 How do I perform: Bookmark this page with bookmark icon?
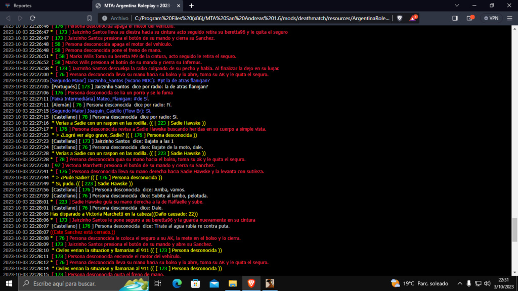89,18
